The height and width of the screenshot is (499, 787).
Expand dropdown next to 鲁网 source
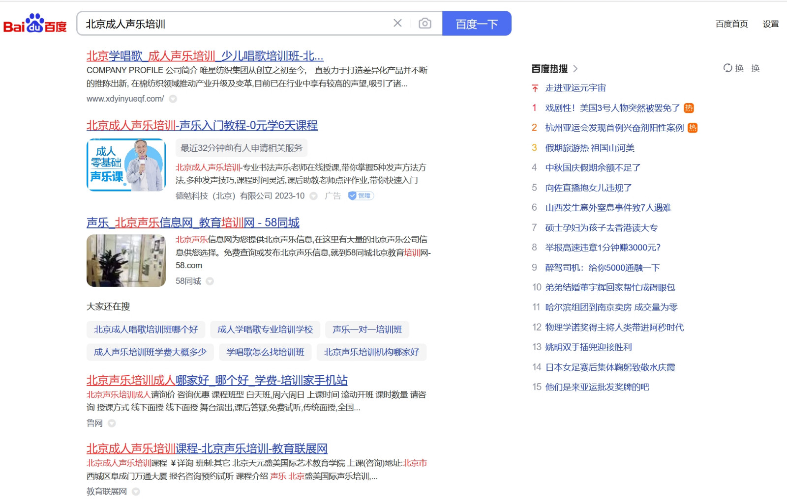112,423
